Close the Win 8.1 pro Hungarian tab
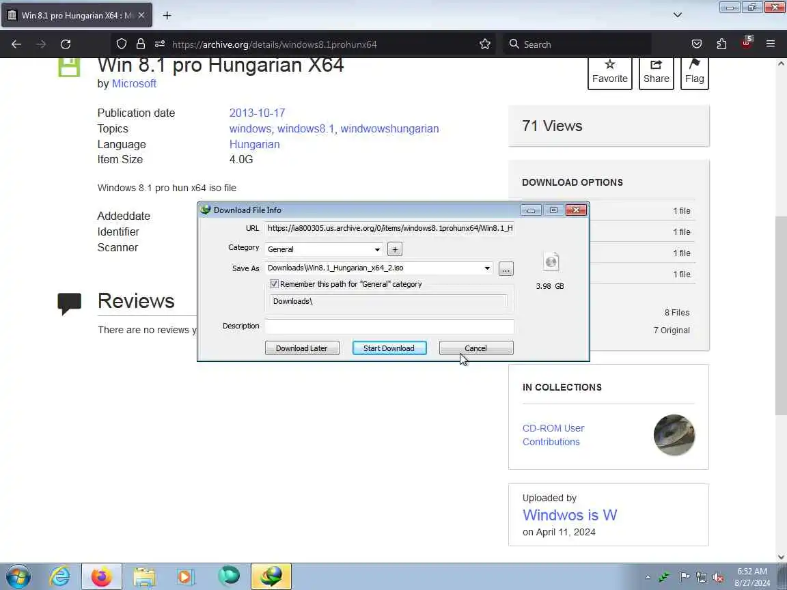 pos(141,16)
